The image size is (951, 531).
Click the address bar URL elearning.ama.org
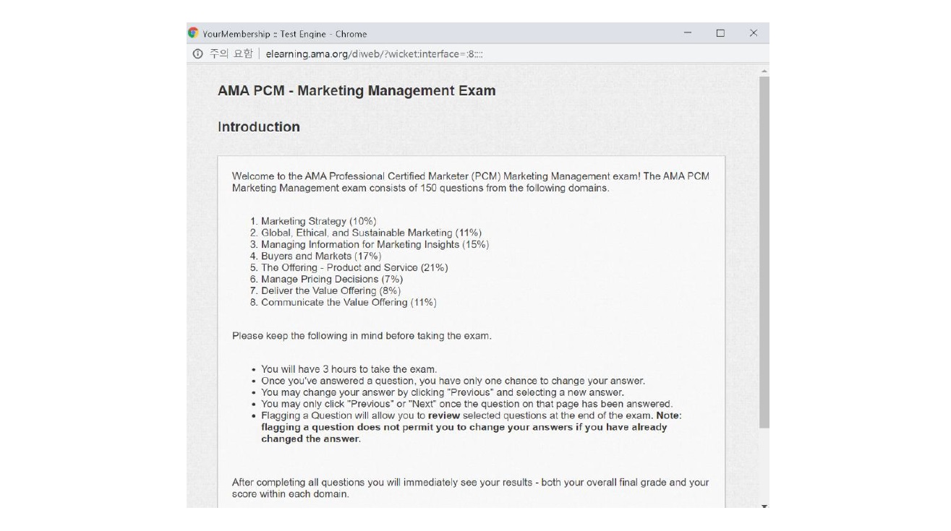pyautogui.click(x=375, y=54)
